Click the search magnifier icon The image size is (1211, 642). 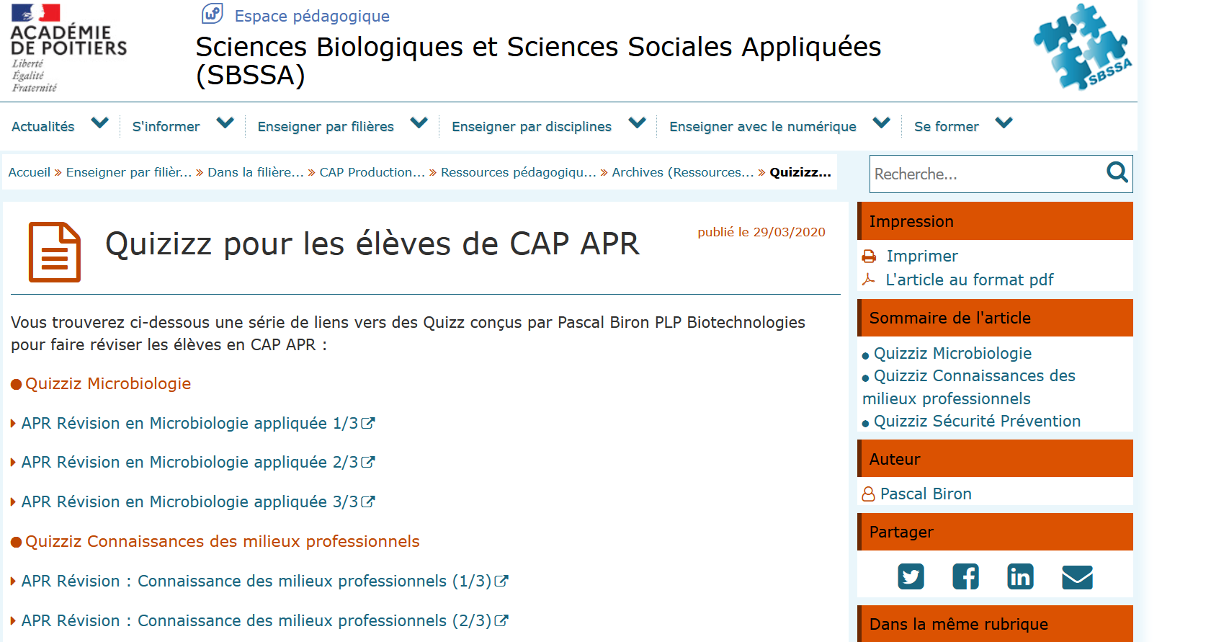click(1117, 172)
